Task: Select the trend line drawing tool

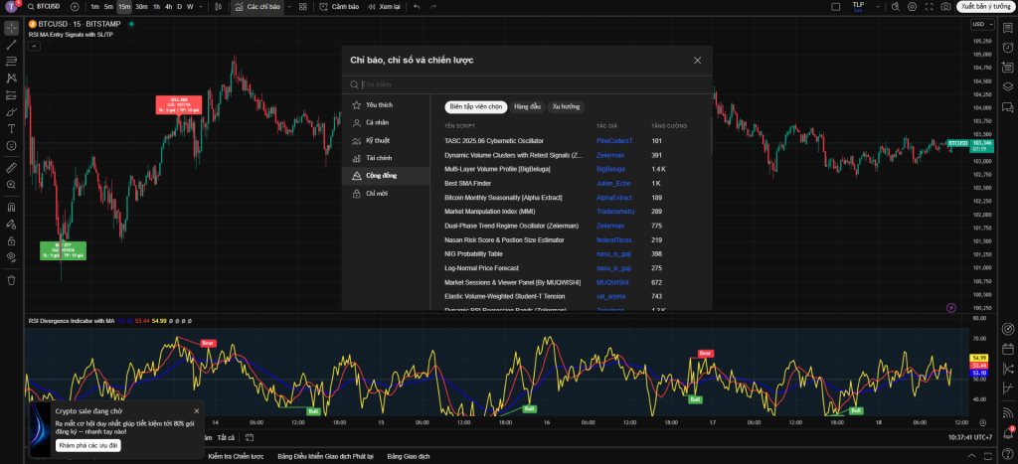Action: click(11, 45)
